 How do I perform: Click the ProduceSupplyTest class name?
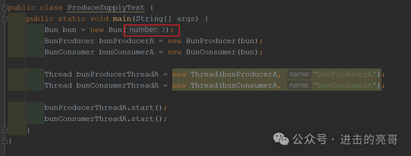point(106,8)
